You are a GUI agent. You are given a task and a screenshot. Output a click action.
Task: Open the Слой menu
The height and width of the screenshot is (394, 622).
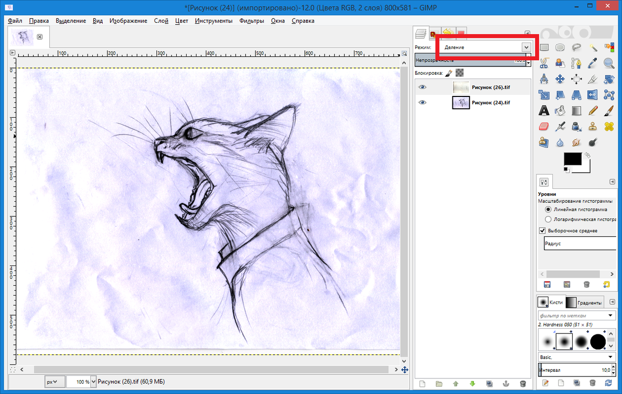[161, 21]
